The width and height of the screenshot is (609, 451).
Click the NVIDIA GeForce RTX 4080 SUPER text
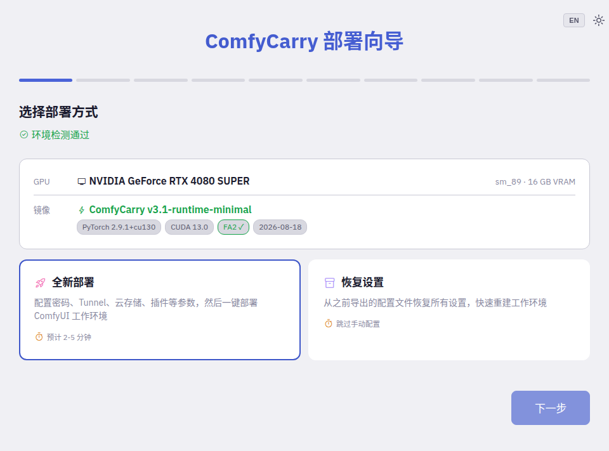pos(169,181)
